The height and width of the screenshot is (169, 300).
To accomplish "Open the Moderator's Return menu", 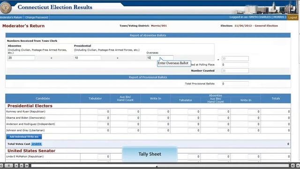I will coord(11,17).
